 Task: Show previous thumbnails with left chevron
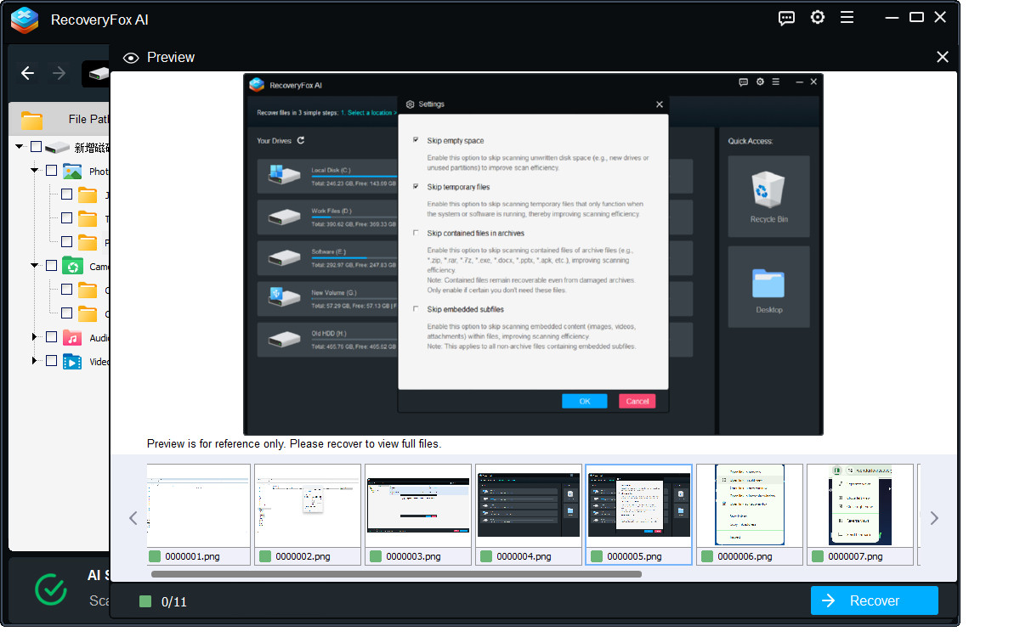(x=133, y=517)
